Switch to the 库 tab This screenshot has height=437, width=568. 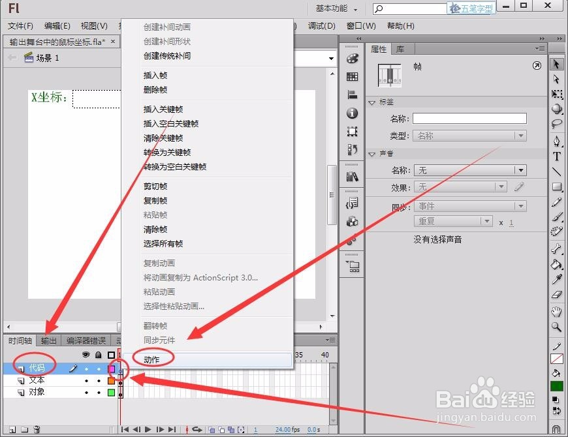click(x=400, y=49)
